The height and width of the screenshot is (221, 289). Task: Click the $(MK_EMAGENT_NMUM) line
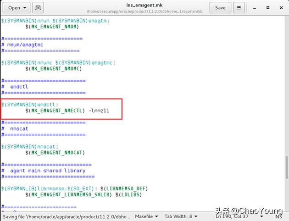(52, 27)
